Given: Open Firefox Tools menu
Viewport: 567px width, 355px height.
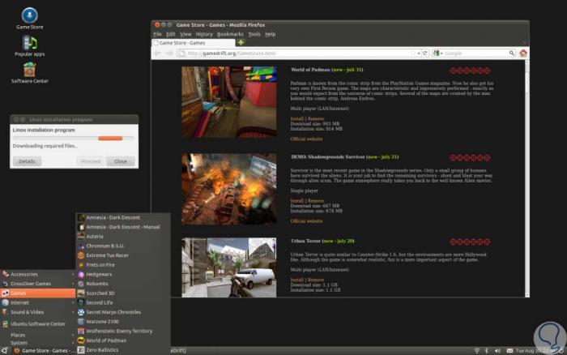Looking at the screenshot, I should [254, 34].
